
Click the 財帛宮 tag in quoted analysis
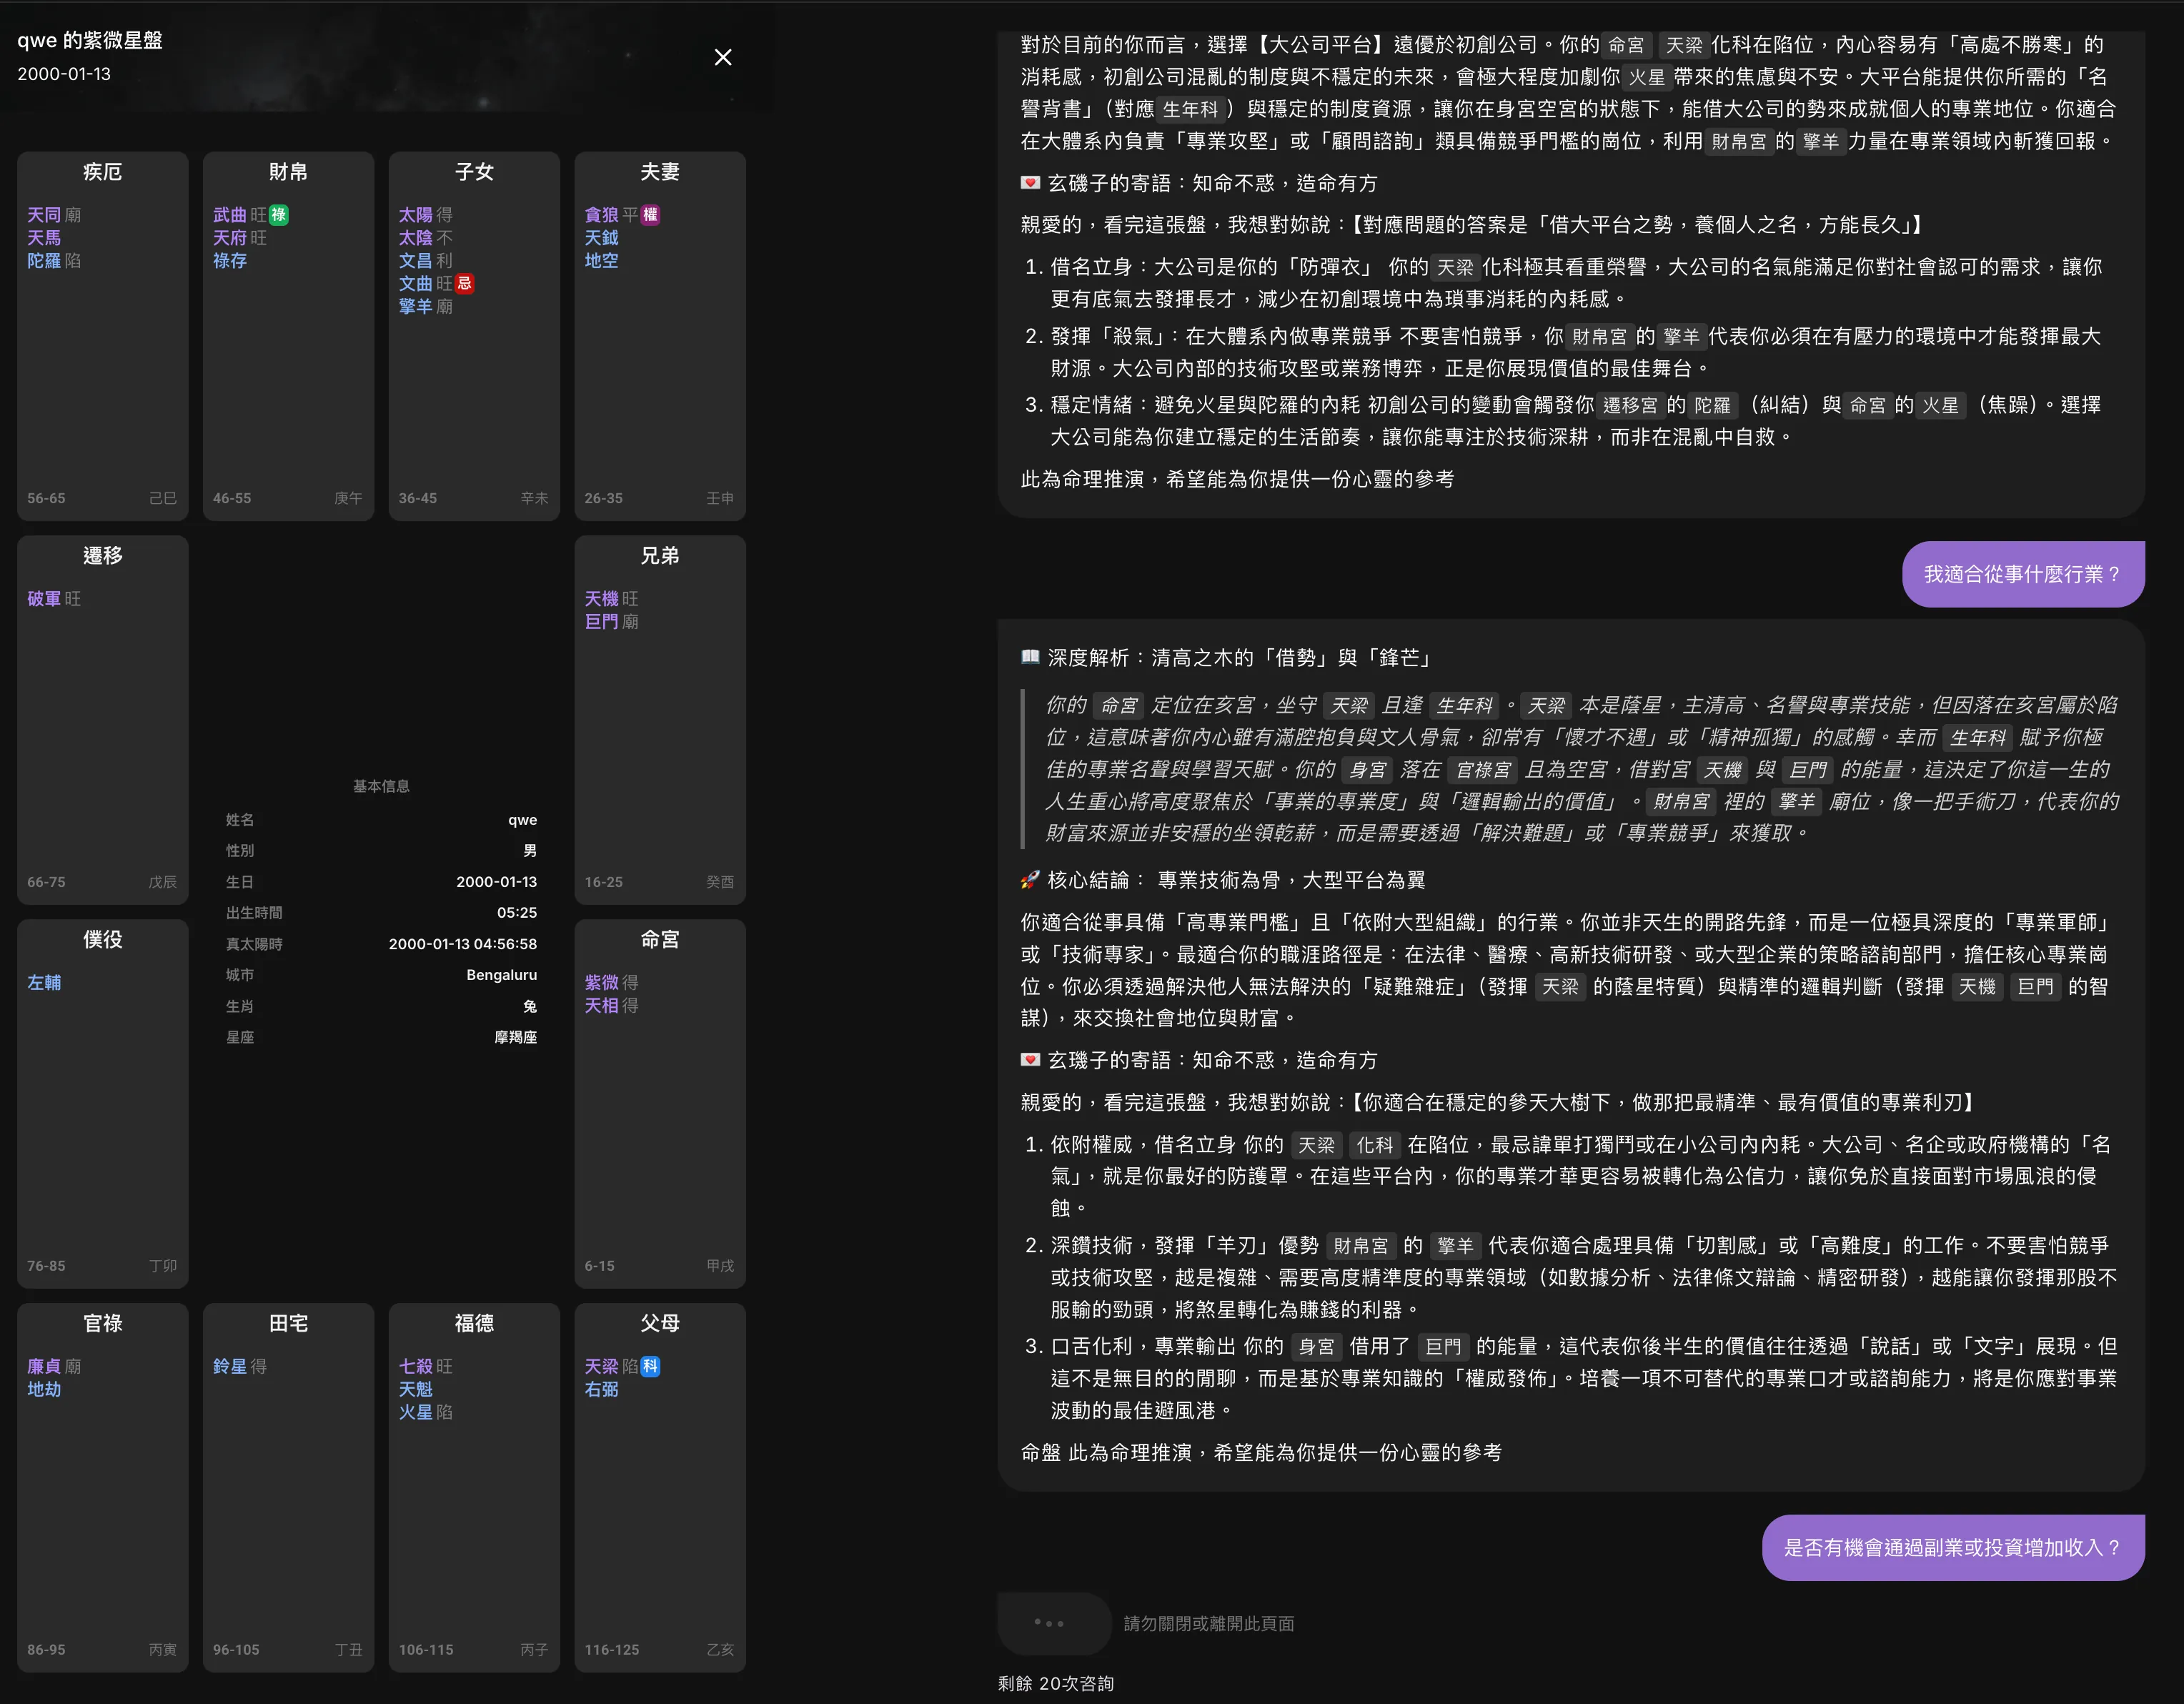pyautogui.click(x=1681, y=802)
